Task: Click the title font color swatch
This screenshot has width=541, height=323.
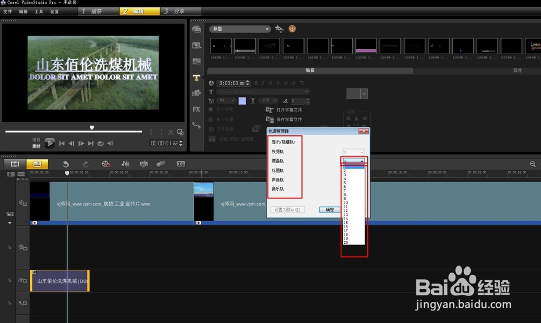Action: coord(242,101)
